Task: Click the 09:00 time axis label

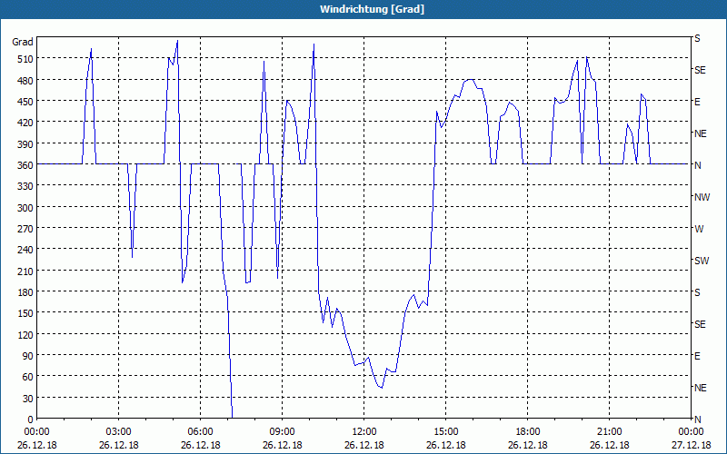Action: pyautogui.click(x=283, y=432)
